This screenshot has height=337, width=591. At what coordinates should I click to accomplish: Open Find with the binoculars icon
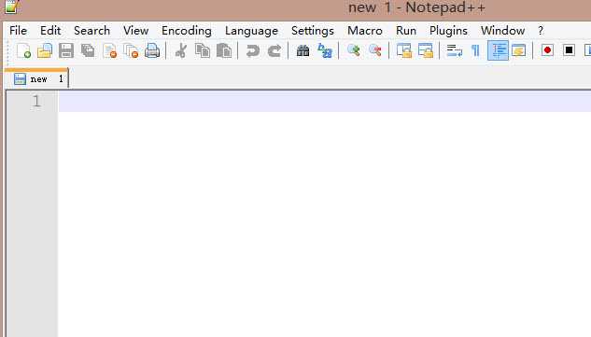[x=303, y=50]
